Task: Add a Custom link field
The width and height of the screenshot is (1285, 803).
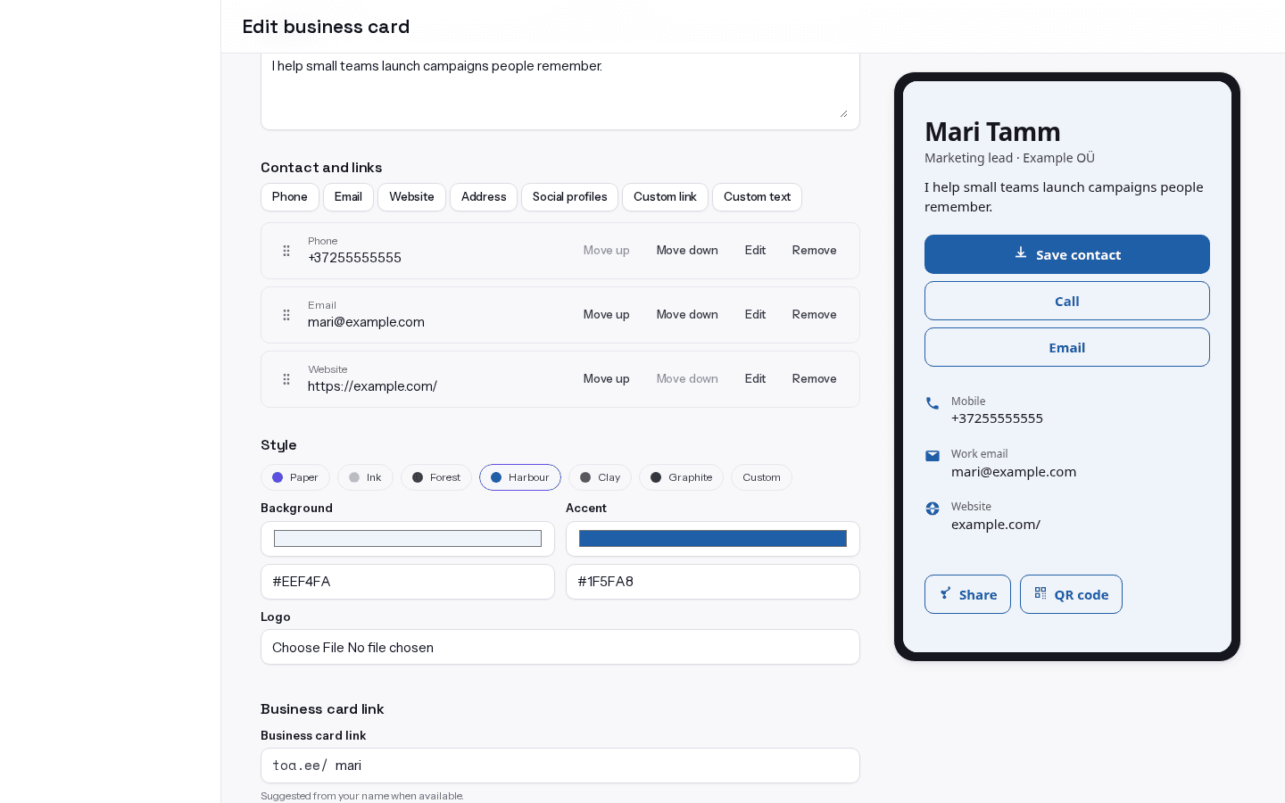Action: pos(665,197)
